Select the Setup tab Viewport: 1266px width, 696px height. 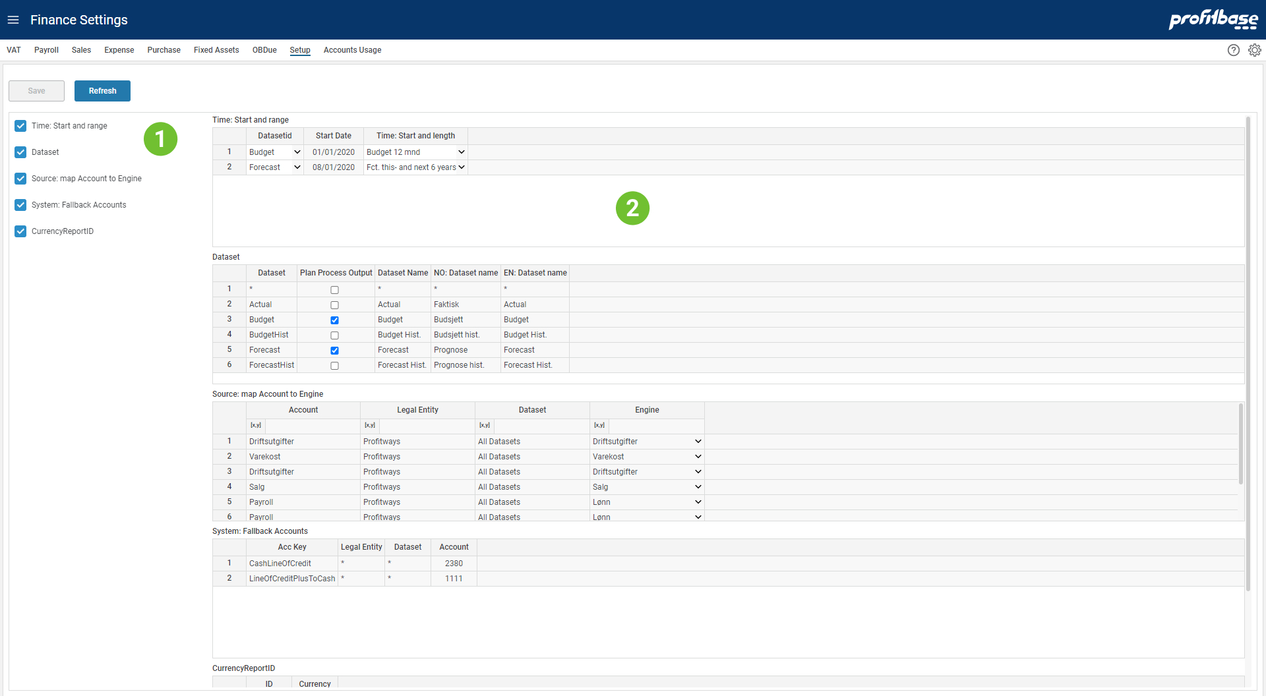(300, 50)
